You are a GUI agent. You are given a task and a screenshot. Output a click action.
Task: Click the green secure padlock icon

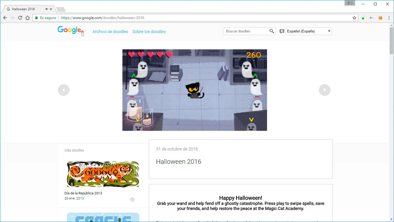pos(37,18)
